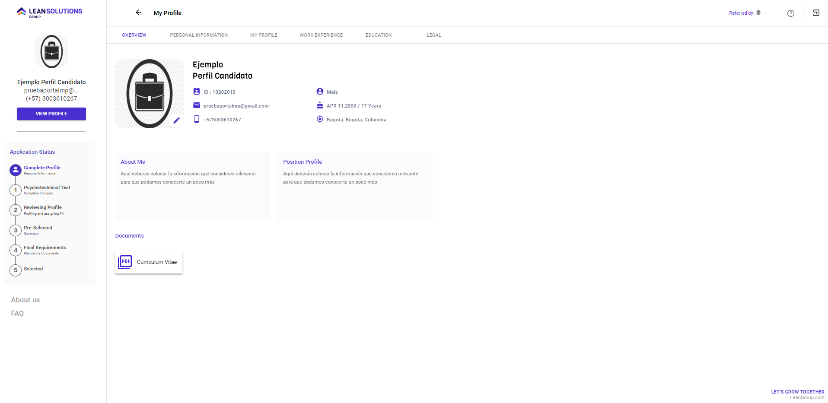Viewport: 828px width, 403px height.
Task: Click the Reviewing Profile step label
Action: (x=43, y=207)
